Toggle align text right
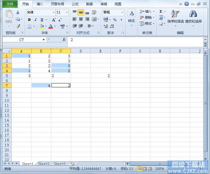The width and height of the screenshot is (210, 174). (x=87, y=19)
